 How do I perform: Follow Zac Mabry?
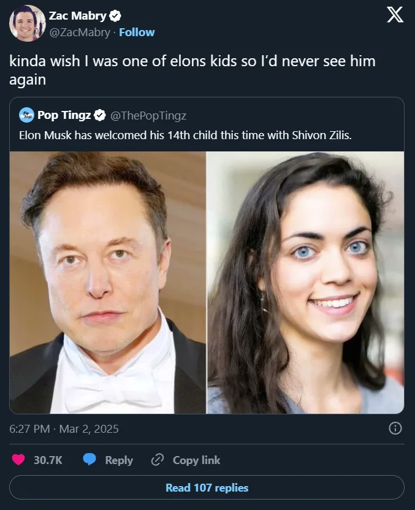(137, 32)
